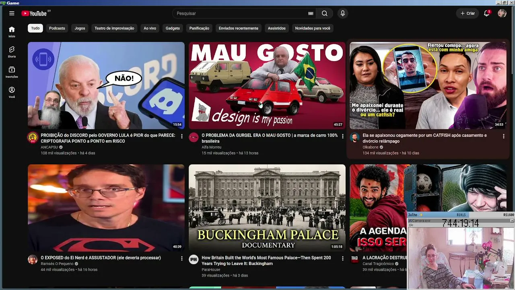
Task: Select Novidades para você chip
Action: (313, 28)
